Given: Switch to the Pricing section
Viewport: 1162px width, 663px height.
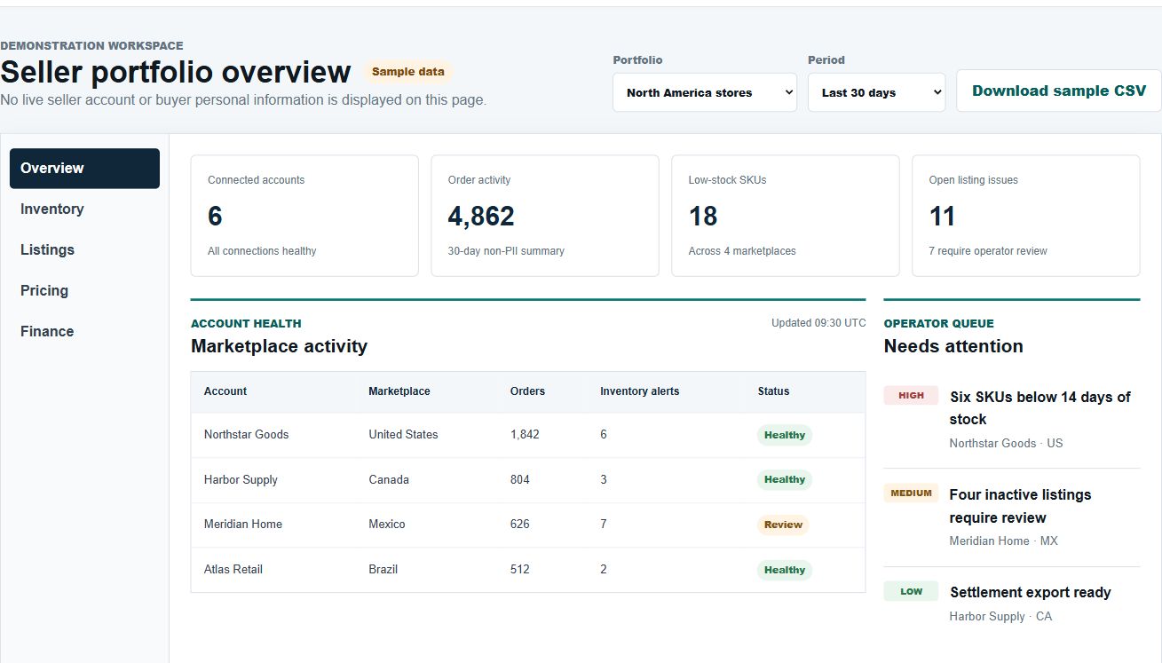Looking at the screenshot, I should click(84, 290).
